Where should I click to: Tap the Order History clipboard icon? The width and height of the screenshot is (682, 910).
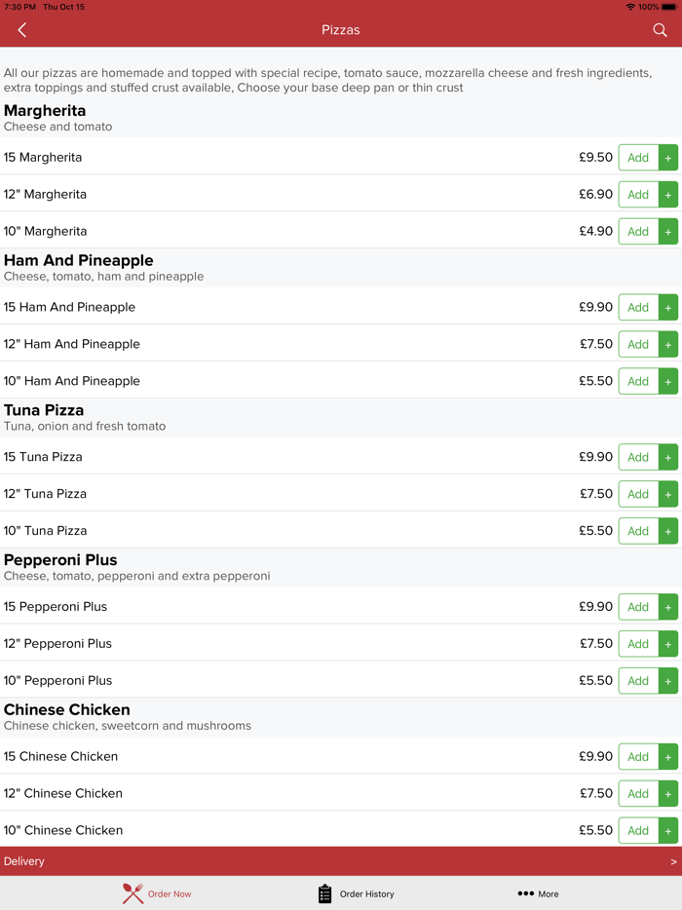pos(325,893)
